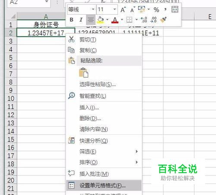216x195 pixels.
Task: Click the format cells icon
Action: 71,185
